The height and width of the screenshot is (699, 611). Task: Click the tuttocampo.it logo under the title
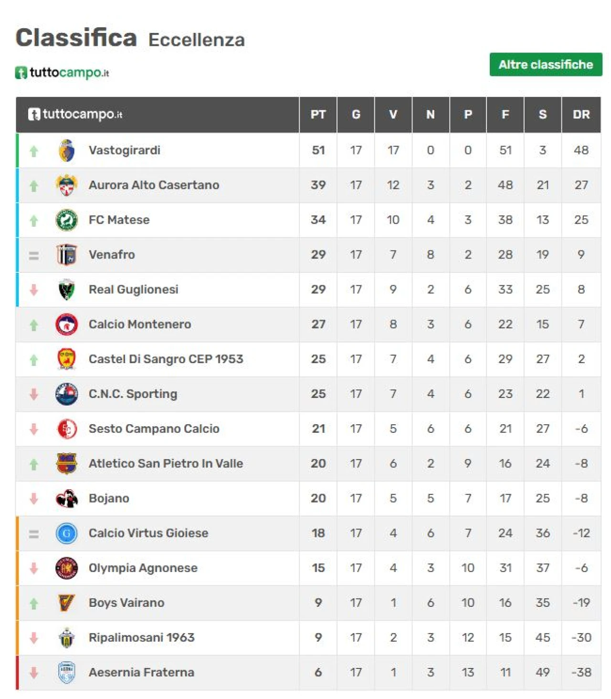(x=63, y=73)
